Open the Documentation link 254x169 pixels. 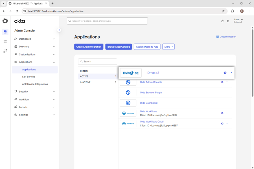[x=226, y=37]
